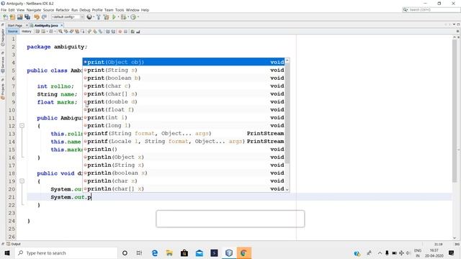Show hidden system tray icons chevron
Viewport: 461px width, 259px height.
click(380, 253)
